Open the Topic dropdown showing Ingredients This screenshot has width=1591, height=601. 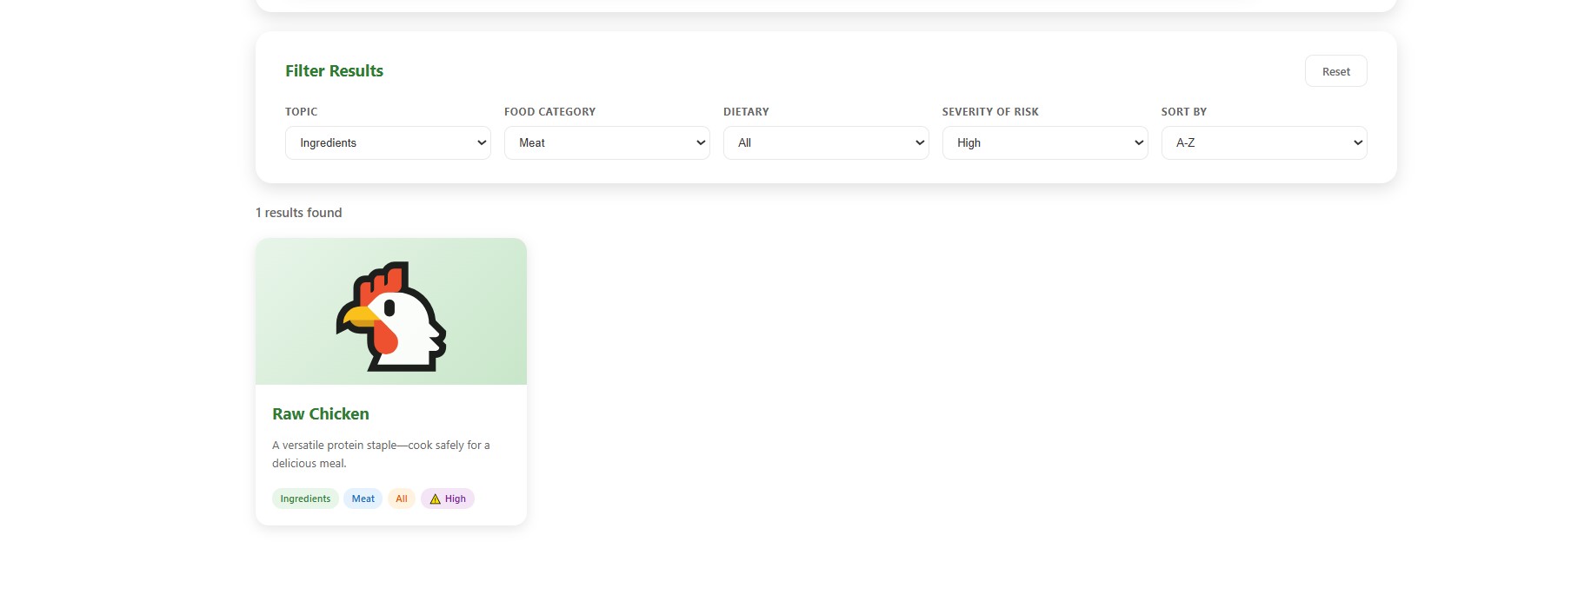point(388,142)
